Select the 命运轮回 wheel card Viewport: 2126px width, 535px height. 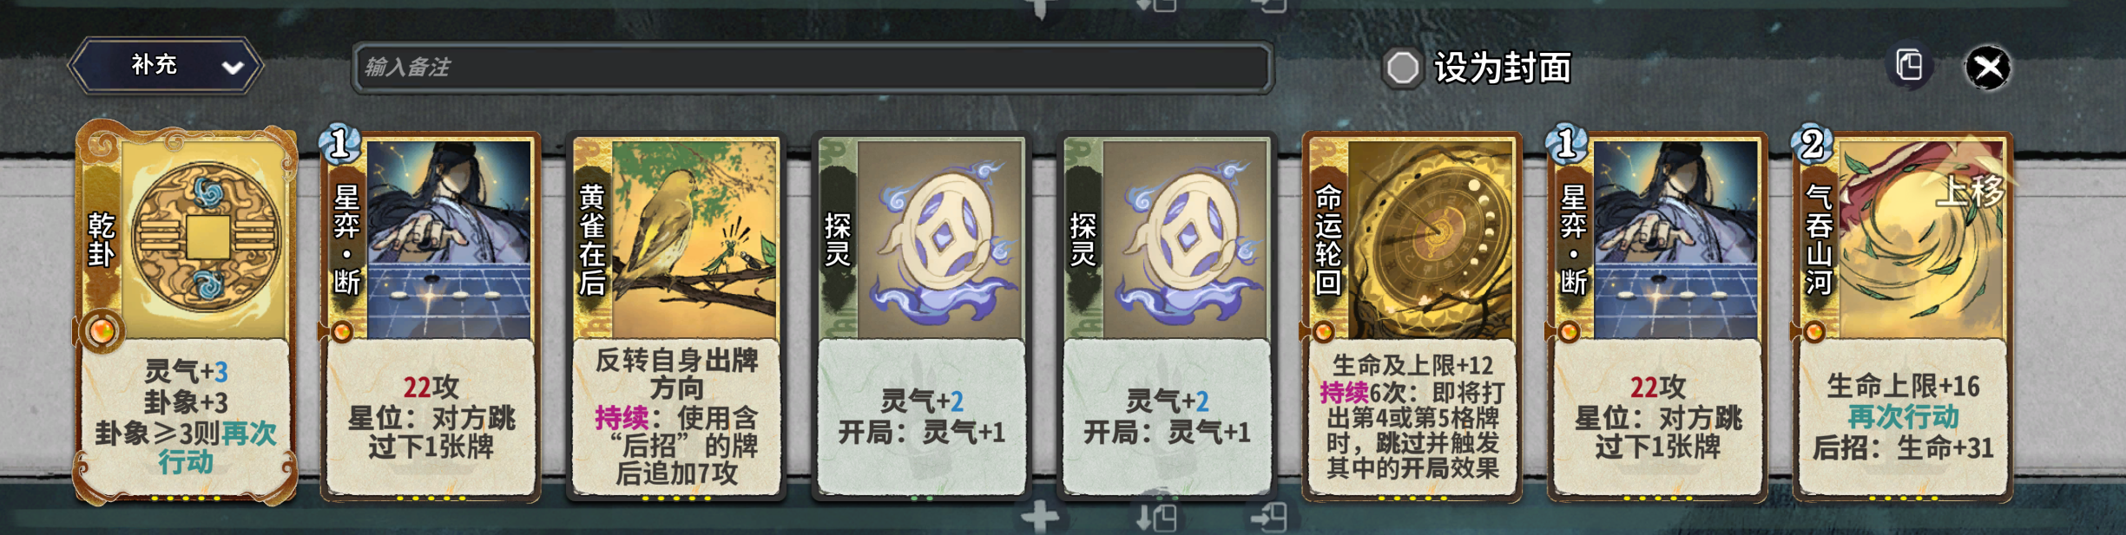pos(1412,316)
